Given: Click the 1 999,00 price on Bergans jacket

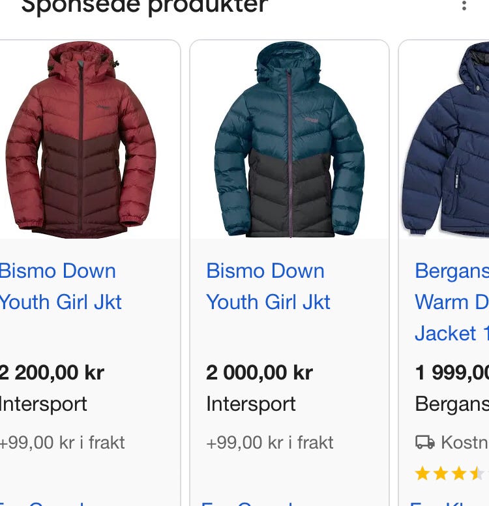Looking at the screenshot, I should [452, 373].
